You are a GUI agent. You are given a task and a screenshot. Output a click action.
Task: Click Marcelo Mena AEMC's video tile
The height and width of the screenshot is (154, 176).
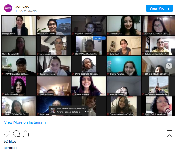54,25
